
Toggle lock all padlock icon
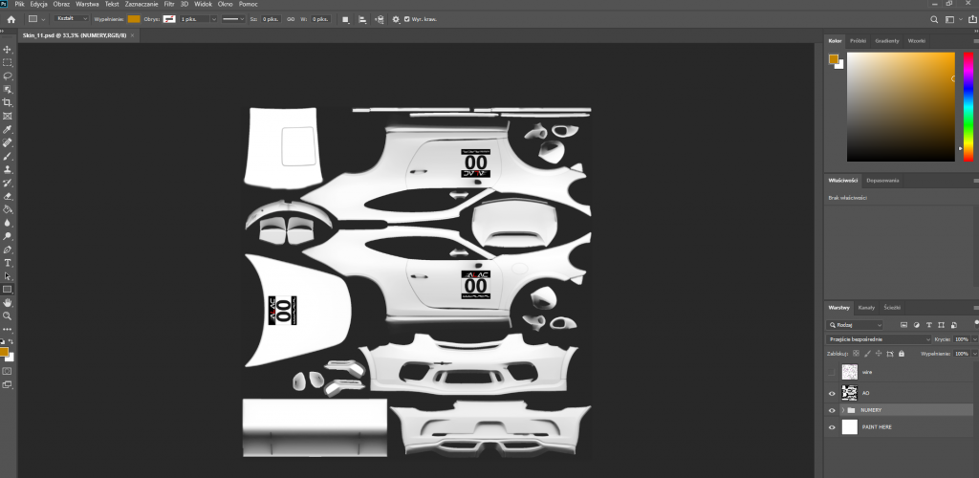click(x=901, y=353)
